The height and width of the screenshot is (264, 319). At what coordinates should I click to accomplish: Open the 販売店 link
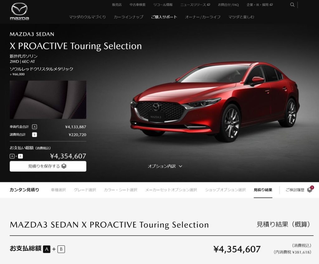pos(117,5)
